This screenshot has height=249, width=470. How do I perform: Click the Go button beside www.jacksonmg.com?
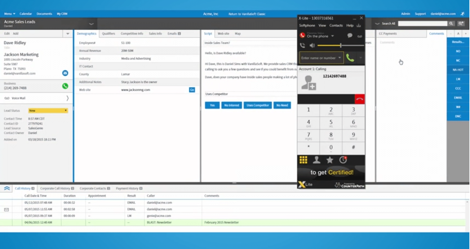tap(192, 90)
